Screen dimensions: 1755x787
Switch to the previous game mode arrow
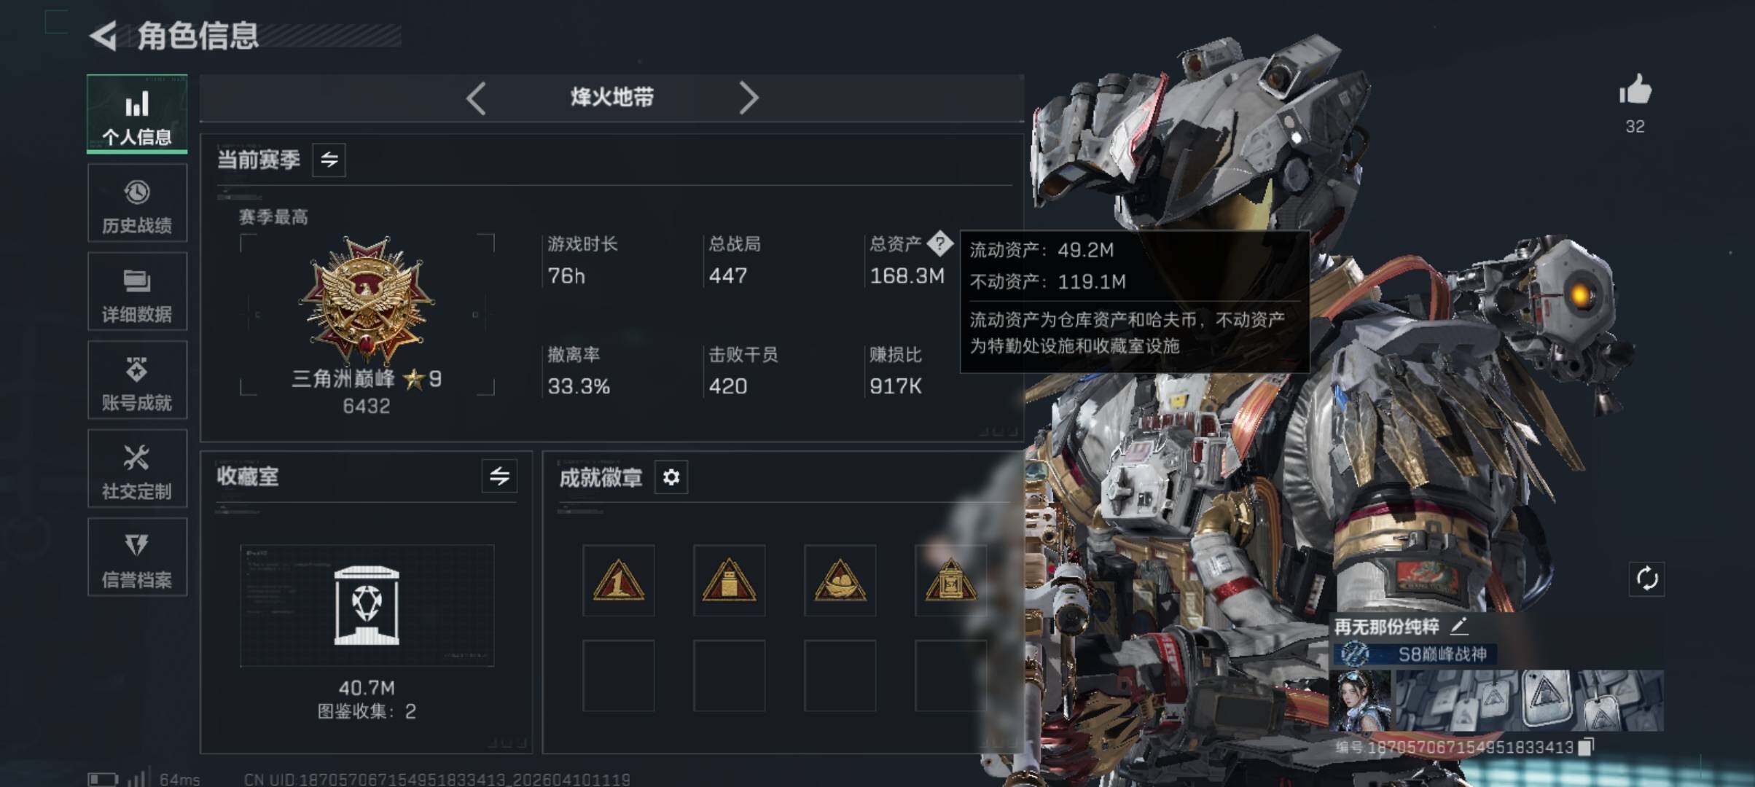[476, 98]
